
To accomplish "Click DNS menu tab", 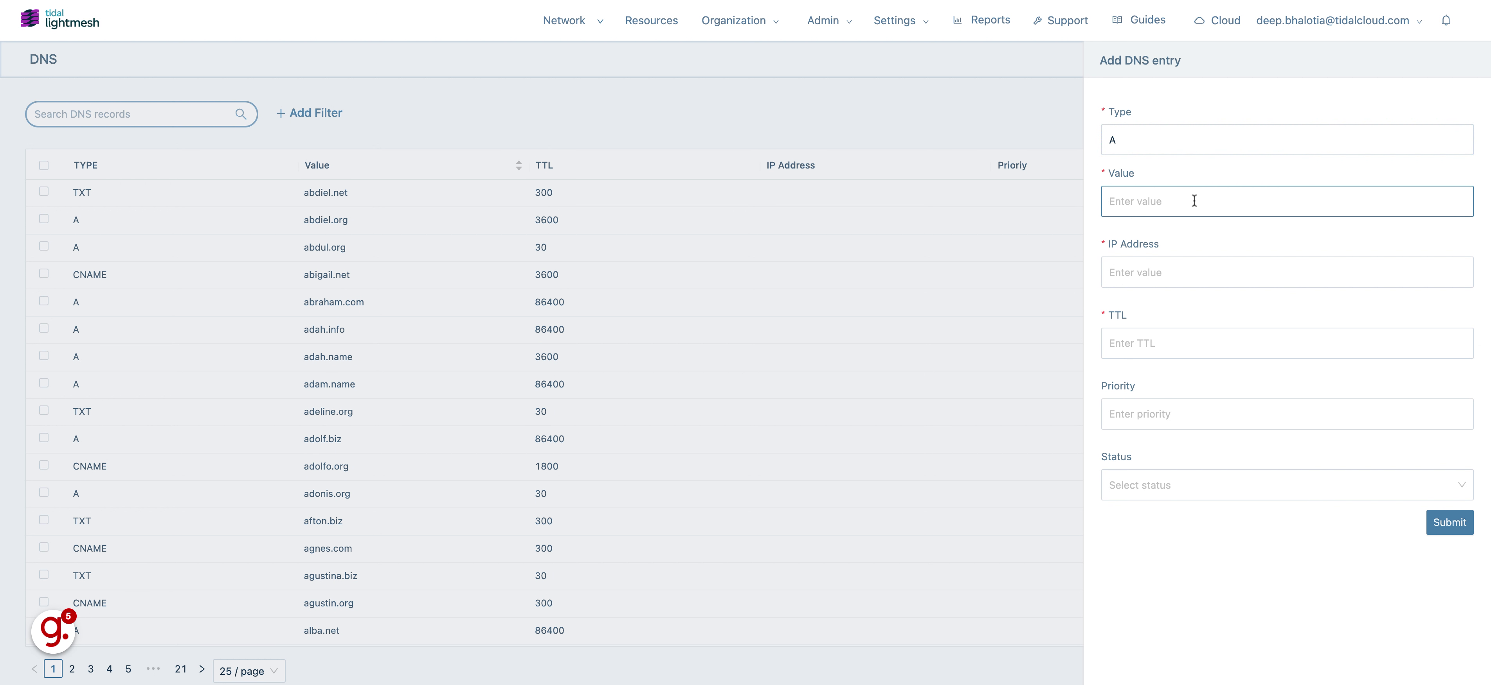I will point(43,59).
